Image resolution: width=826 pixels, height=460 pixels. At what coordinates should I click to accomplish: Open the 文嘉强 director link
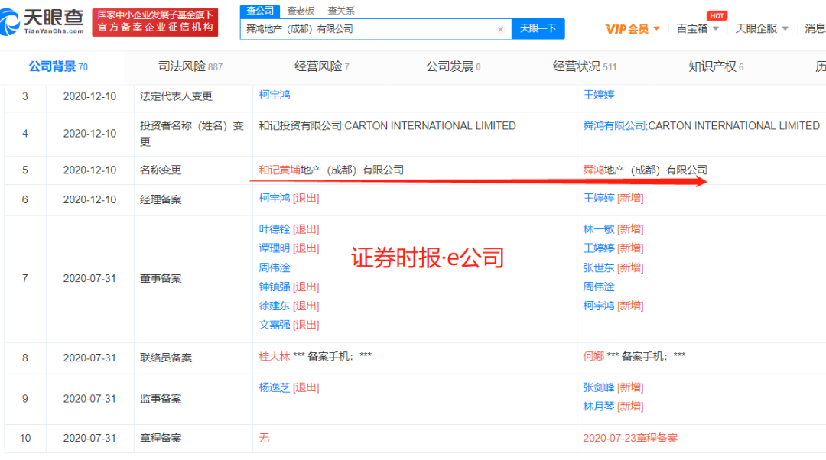pyautogui.click(x=275, y=326)
